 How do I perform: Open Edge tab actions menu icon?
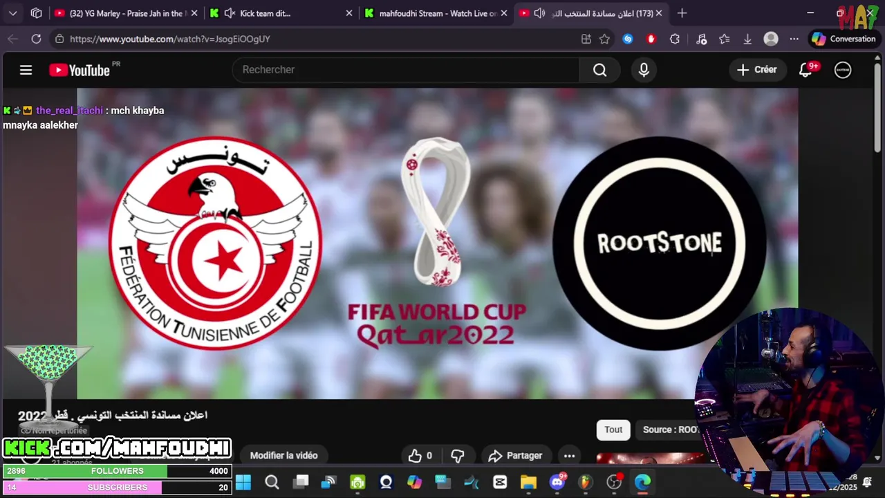tap(12, 13)
